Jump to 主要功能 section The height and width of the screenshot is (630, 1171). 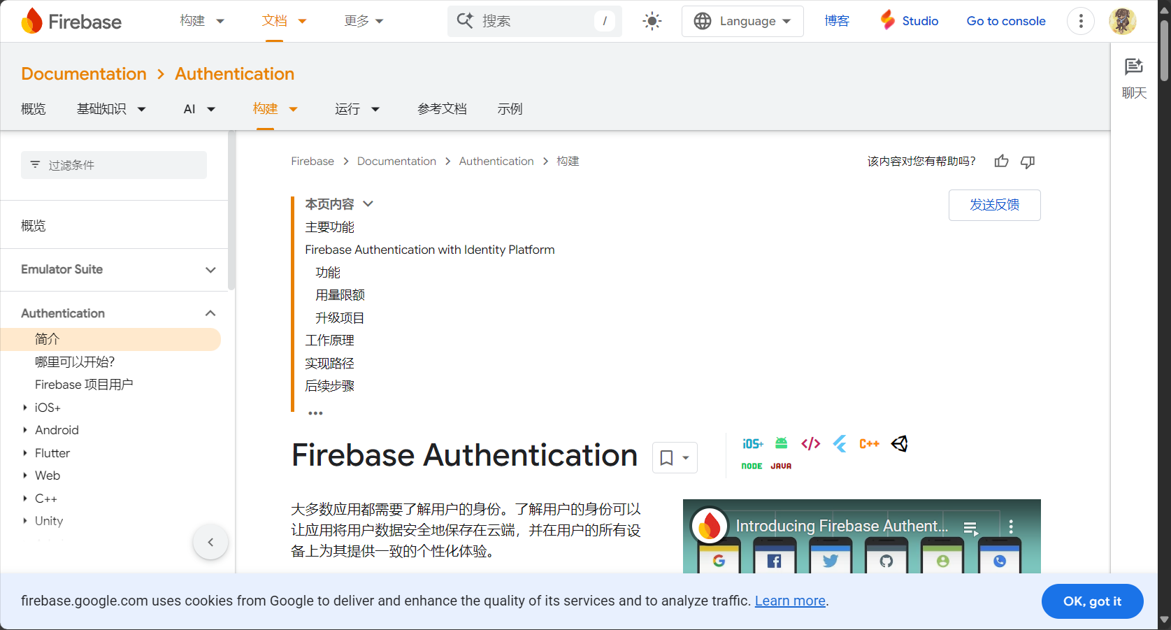click(x=329, y=227)
